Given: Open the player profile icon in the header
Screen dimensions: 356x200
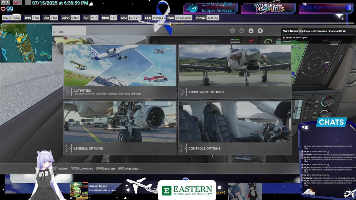Looking at the screenshot, I should (251, 31).
